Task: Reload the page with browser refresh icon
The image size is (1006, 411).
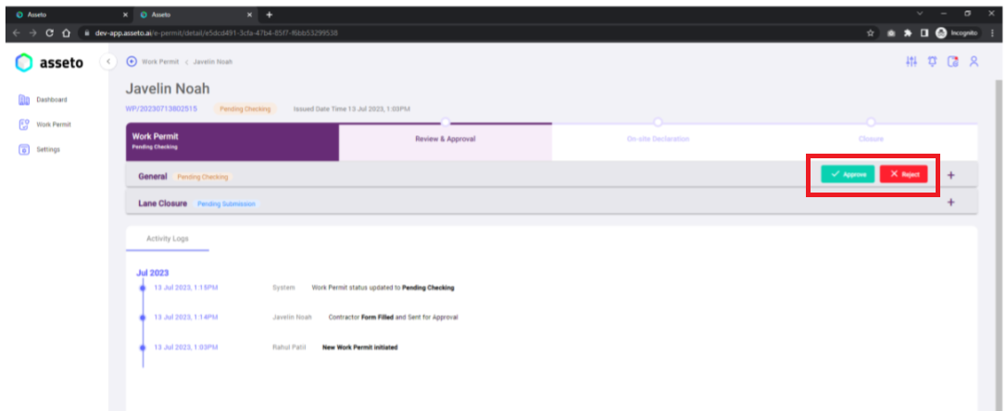Action: [49, 32]
